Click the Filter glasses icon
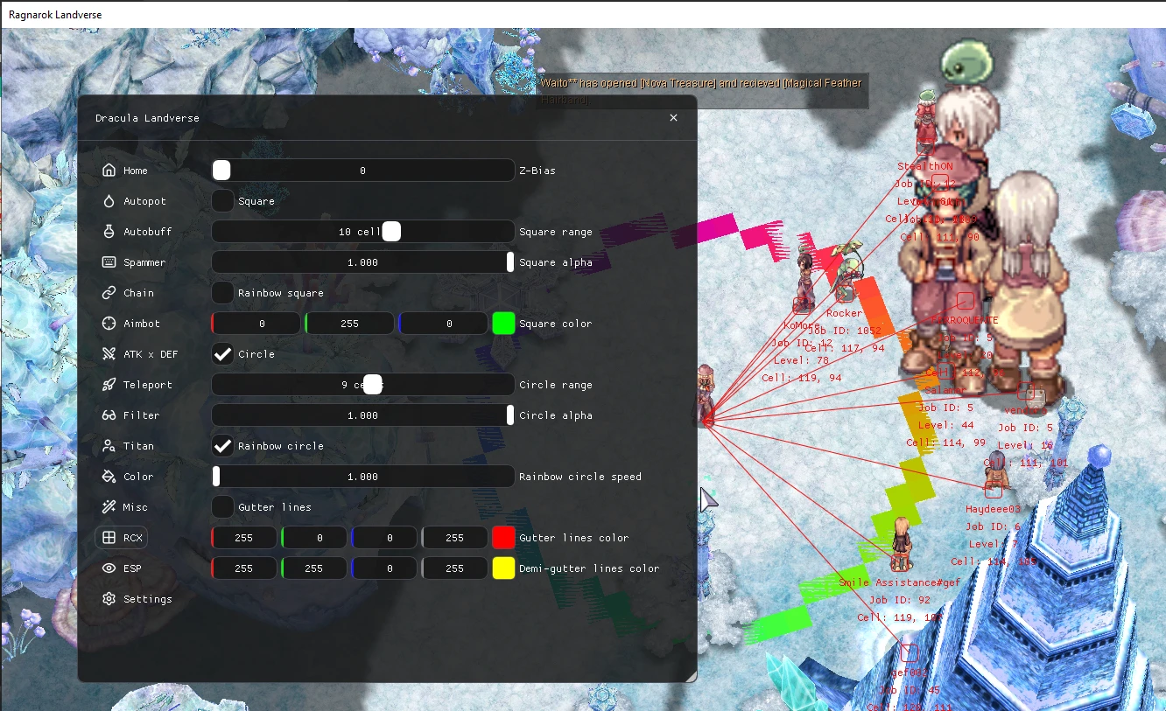 tap(109, 415)
